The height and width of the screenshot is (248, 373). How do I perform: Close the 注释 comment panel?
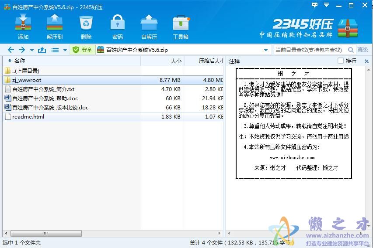point(366,61)
